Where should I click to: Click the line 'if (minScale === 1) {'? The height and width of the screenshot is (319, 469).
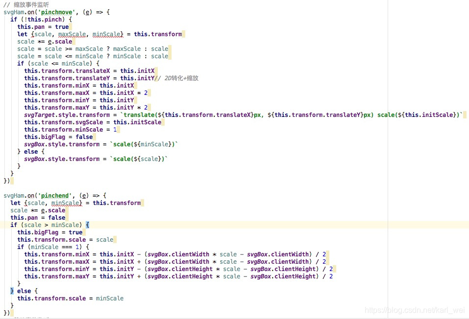pyautogui.click(x=53, y=247)
